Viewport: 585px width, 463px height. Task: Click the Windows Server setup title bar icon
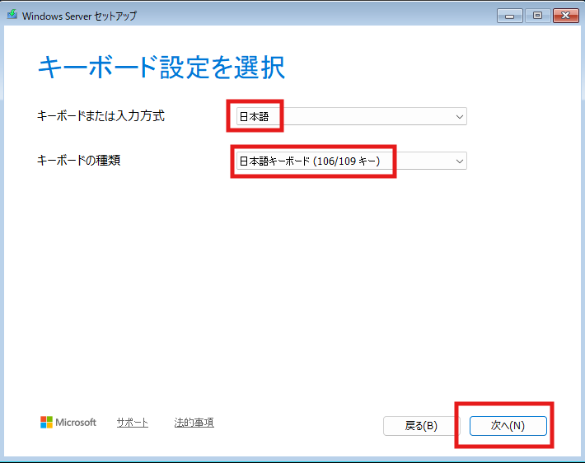coord(12,15)
